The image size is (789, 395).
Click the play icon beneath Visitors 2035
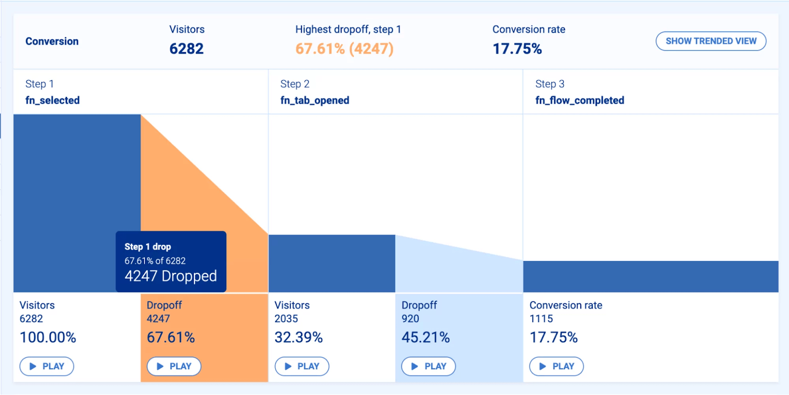click(287, 366)
